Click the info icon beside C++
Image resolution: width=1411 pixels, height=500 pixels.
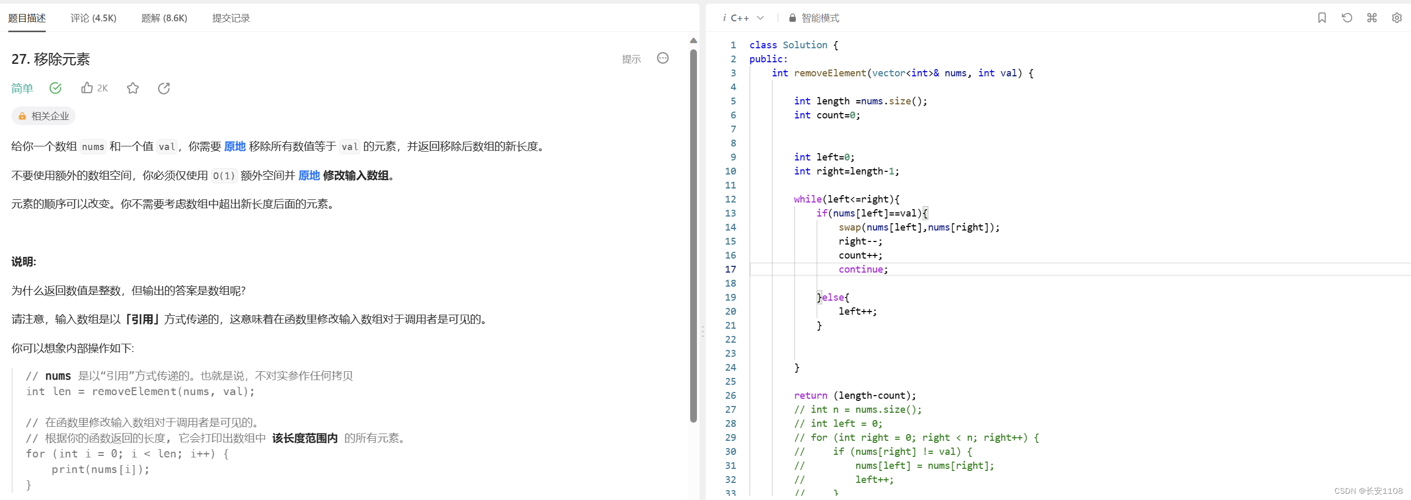(724, 18)
